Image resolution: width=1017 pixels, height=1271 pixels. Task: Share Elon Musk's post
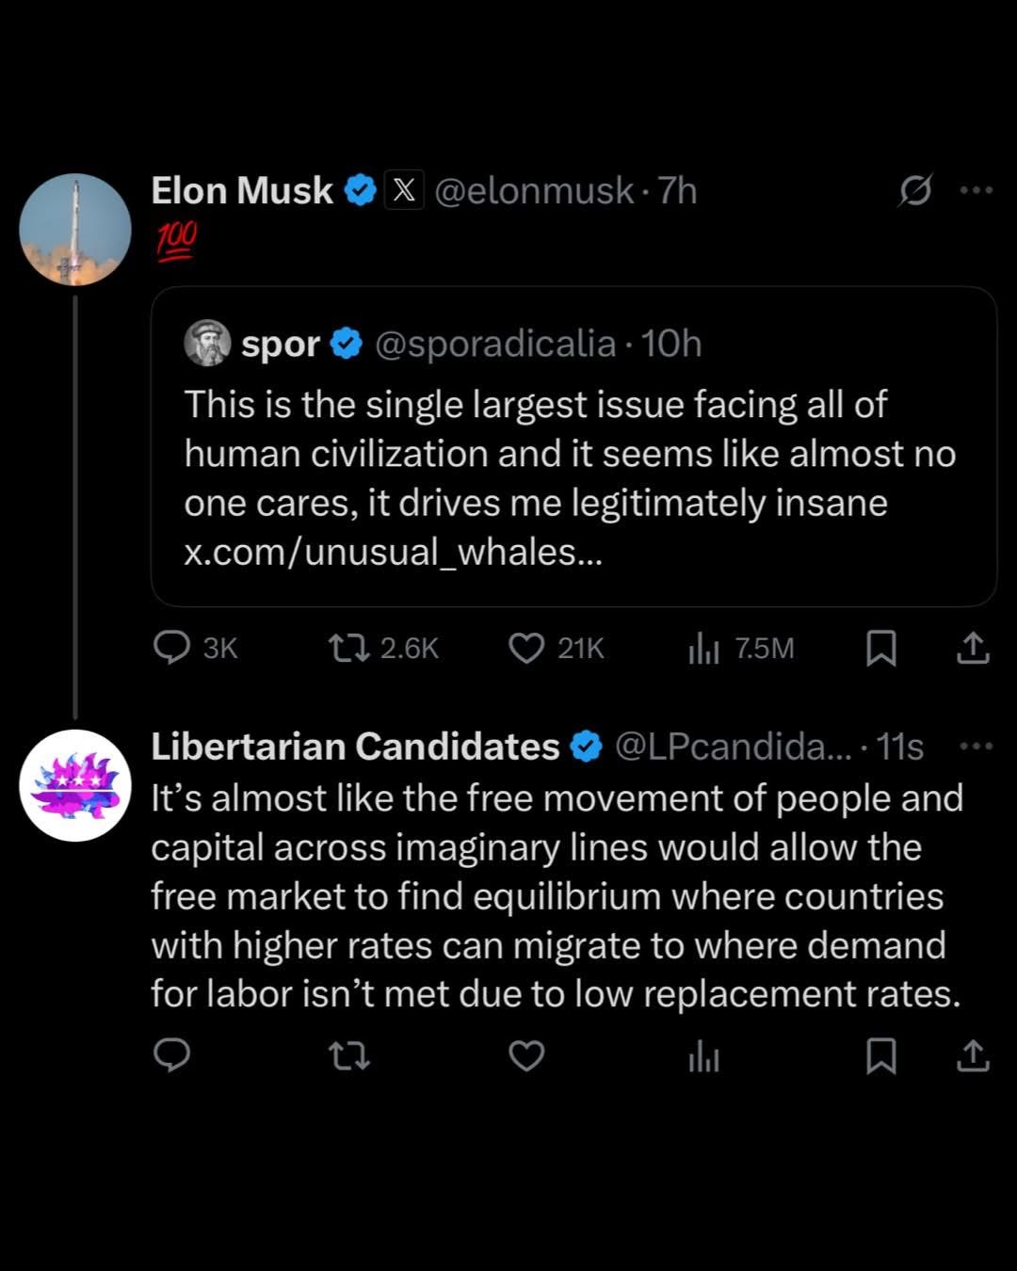[973, 648]
